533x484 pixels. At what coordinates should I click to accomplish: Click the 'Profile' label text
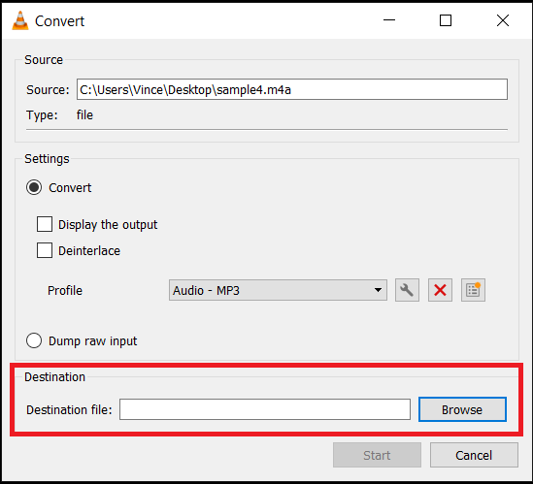pos(65,290)
